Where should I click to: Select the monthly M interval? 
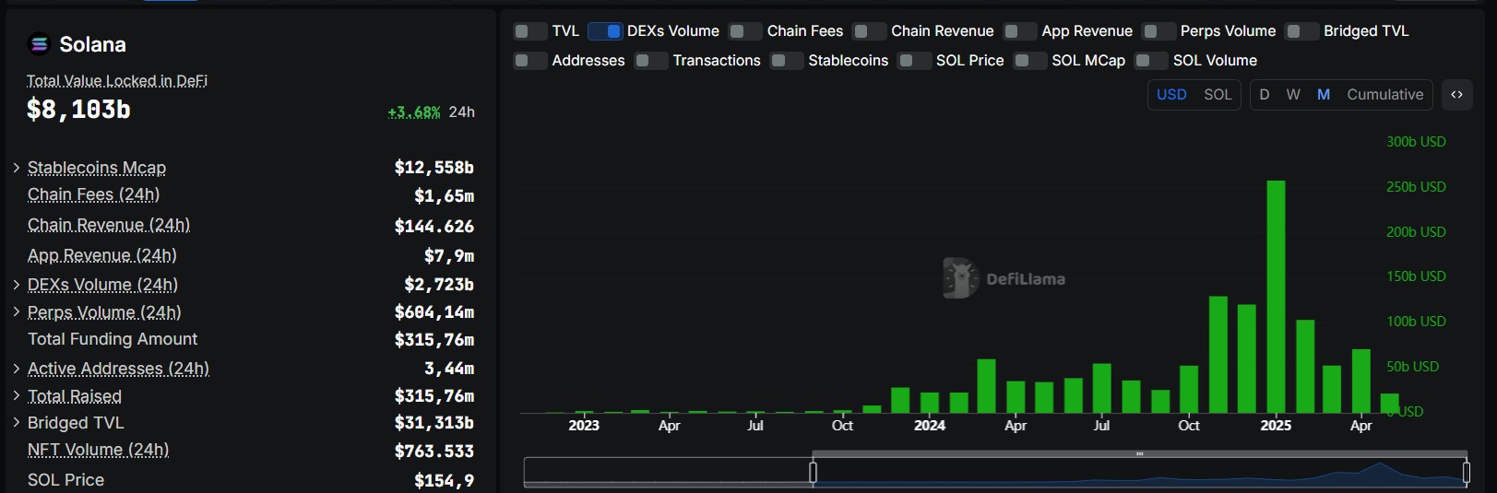click(1324, 95)
